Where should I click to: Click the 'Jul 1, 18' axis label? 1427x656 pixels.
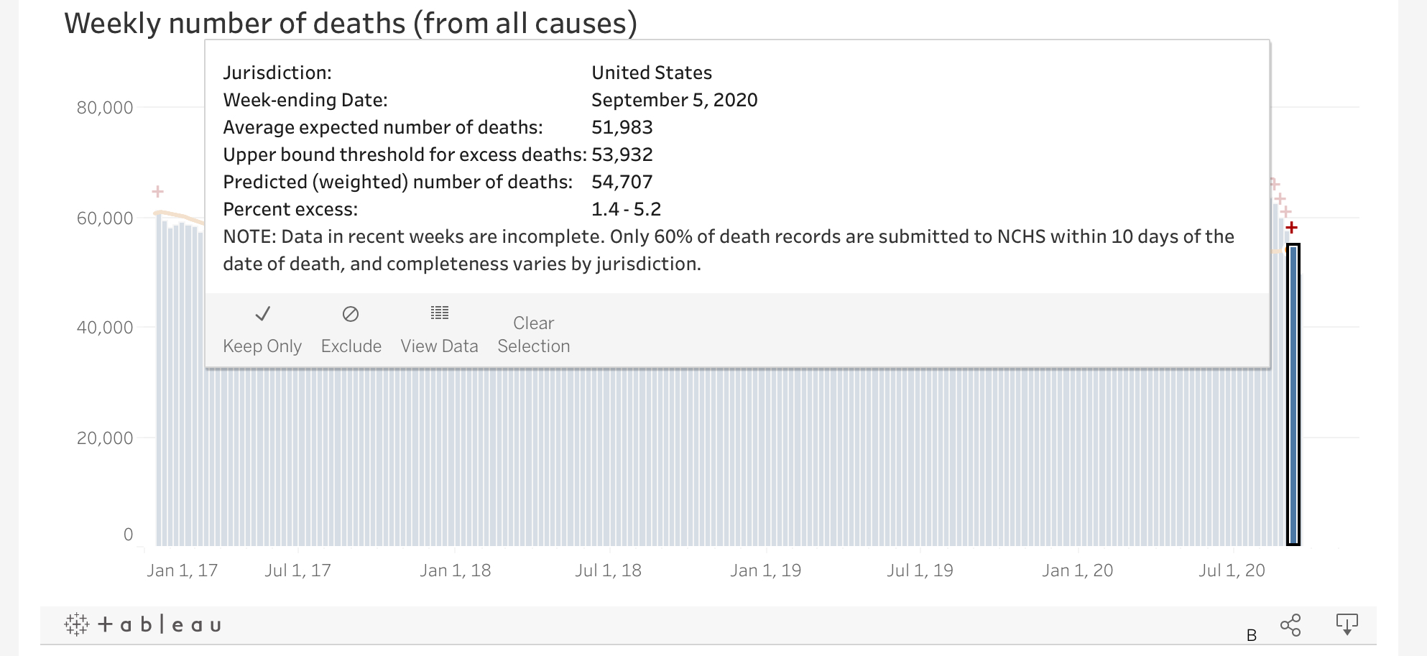[608, 570]
